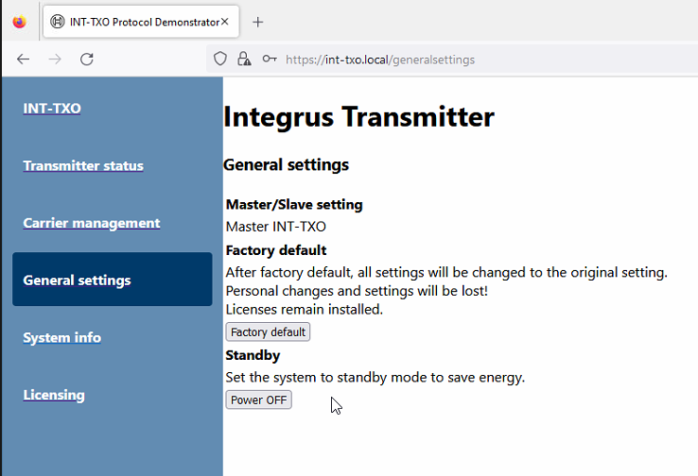This screenshot has height=476, width=698.
Task: Open the Licensing page
Action: pyautogui.click(x=54, y=395)
